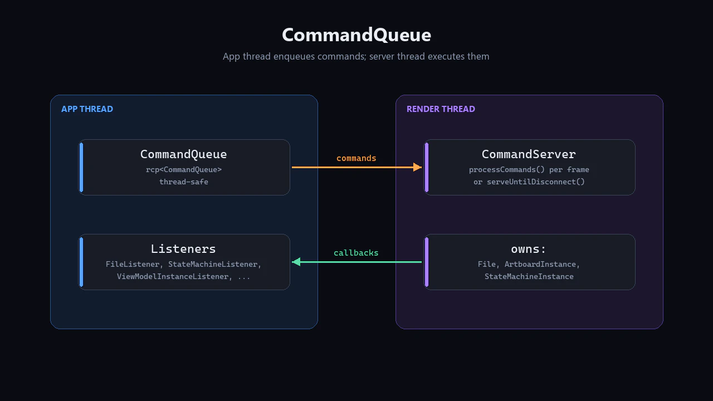The image size is (713, 401).
Task: Click ViewModelInstanceListener text line
Action: (184, 276)
